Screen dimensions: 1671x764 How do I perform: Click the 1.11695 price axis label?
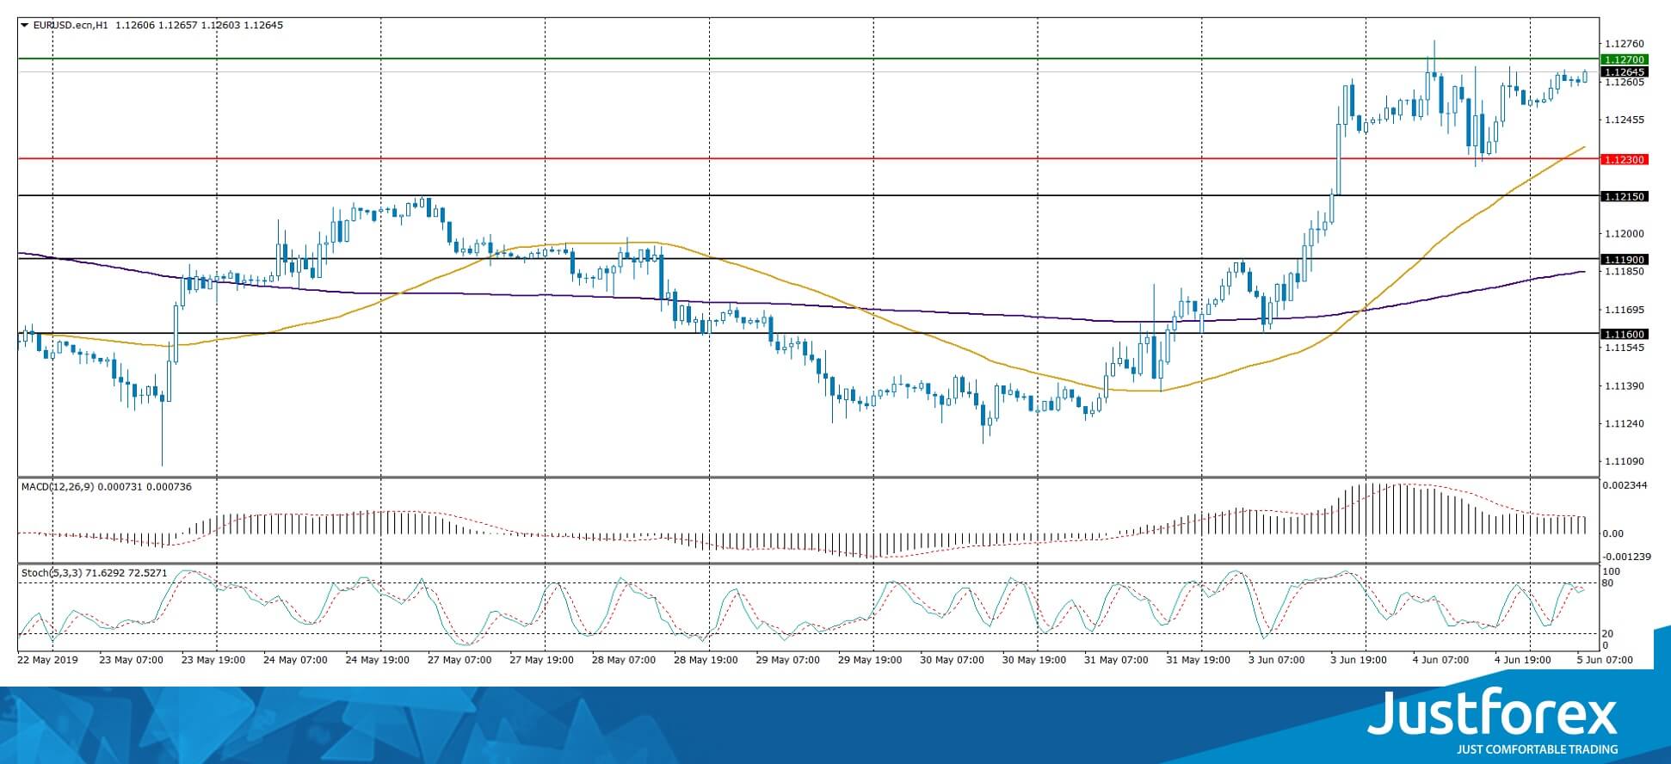click(1625, 309)
